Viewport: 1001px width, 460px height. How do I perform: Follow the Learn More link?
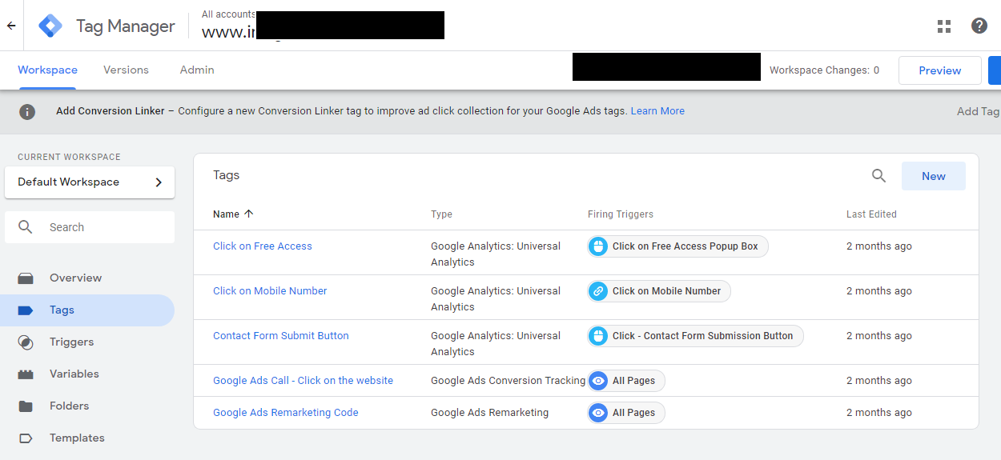point(657,111)
